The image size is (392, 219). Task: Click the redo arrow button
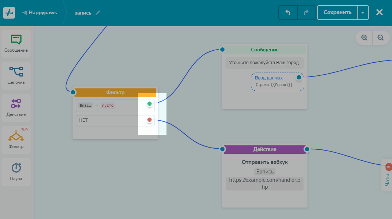(306, 12)
